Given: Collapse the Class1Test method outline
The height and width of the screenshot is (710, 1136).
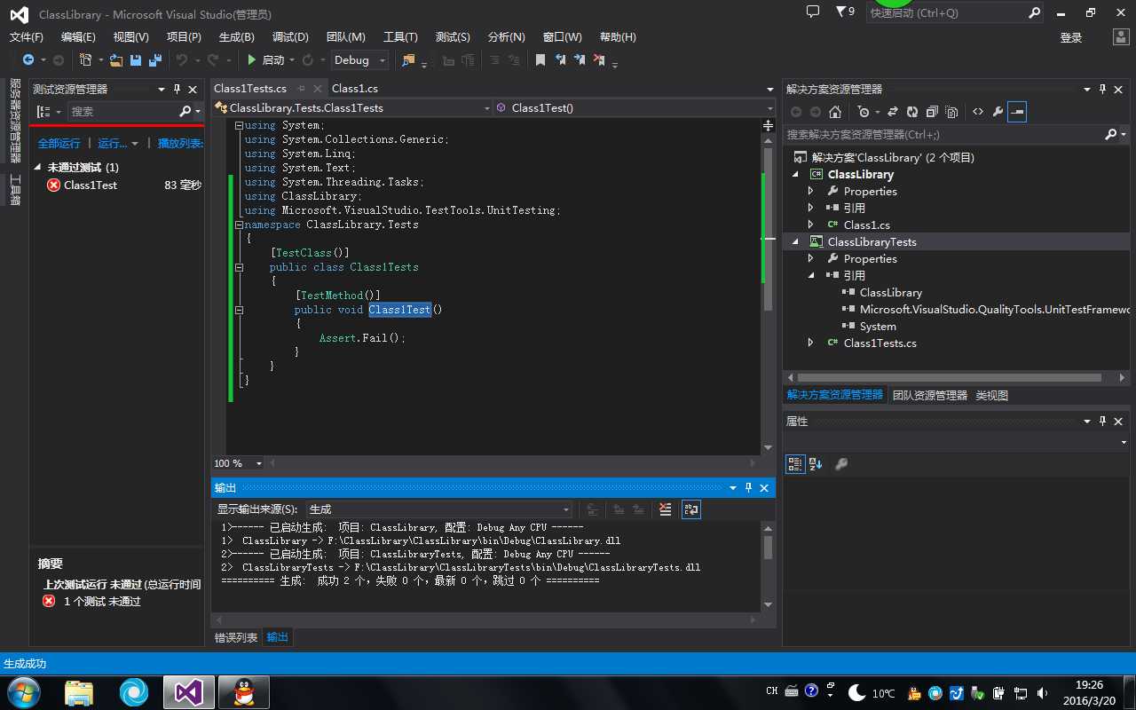Looking at the screenshot, I should click(239, 310).
